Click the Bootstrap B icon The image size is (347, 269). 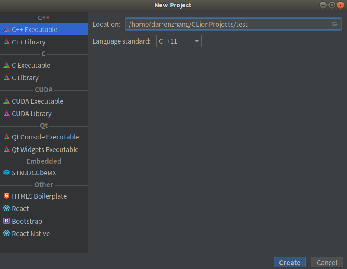(x=6, y=221)
